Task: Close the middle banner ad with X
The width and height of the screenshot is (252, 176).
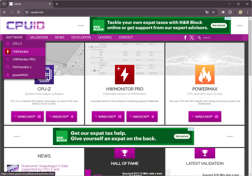Action: 192,129
